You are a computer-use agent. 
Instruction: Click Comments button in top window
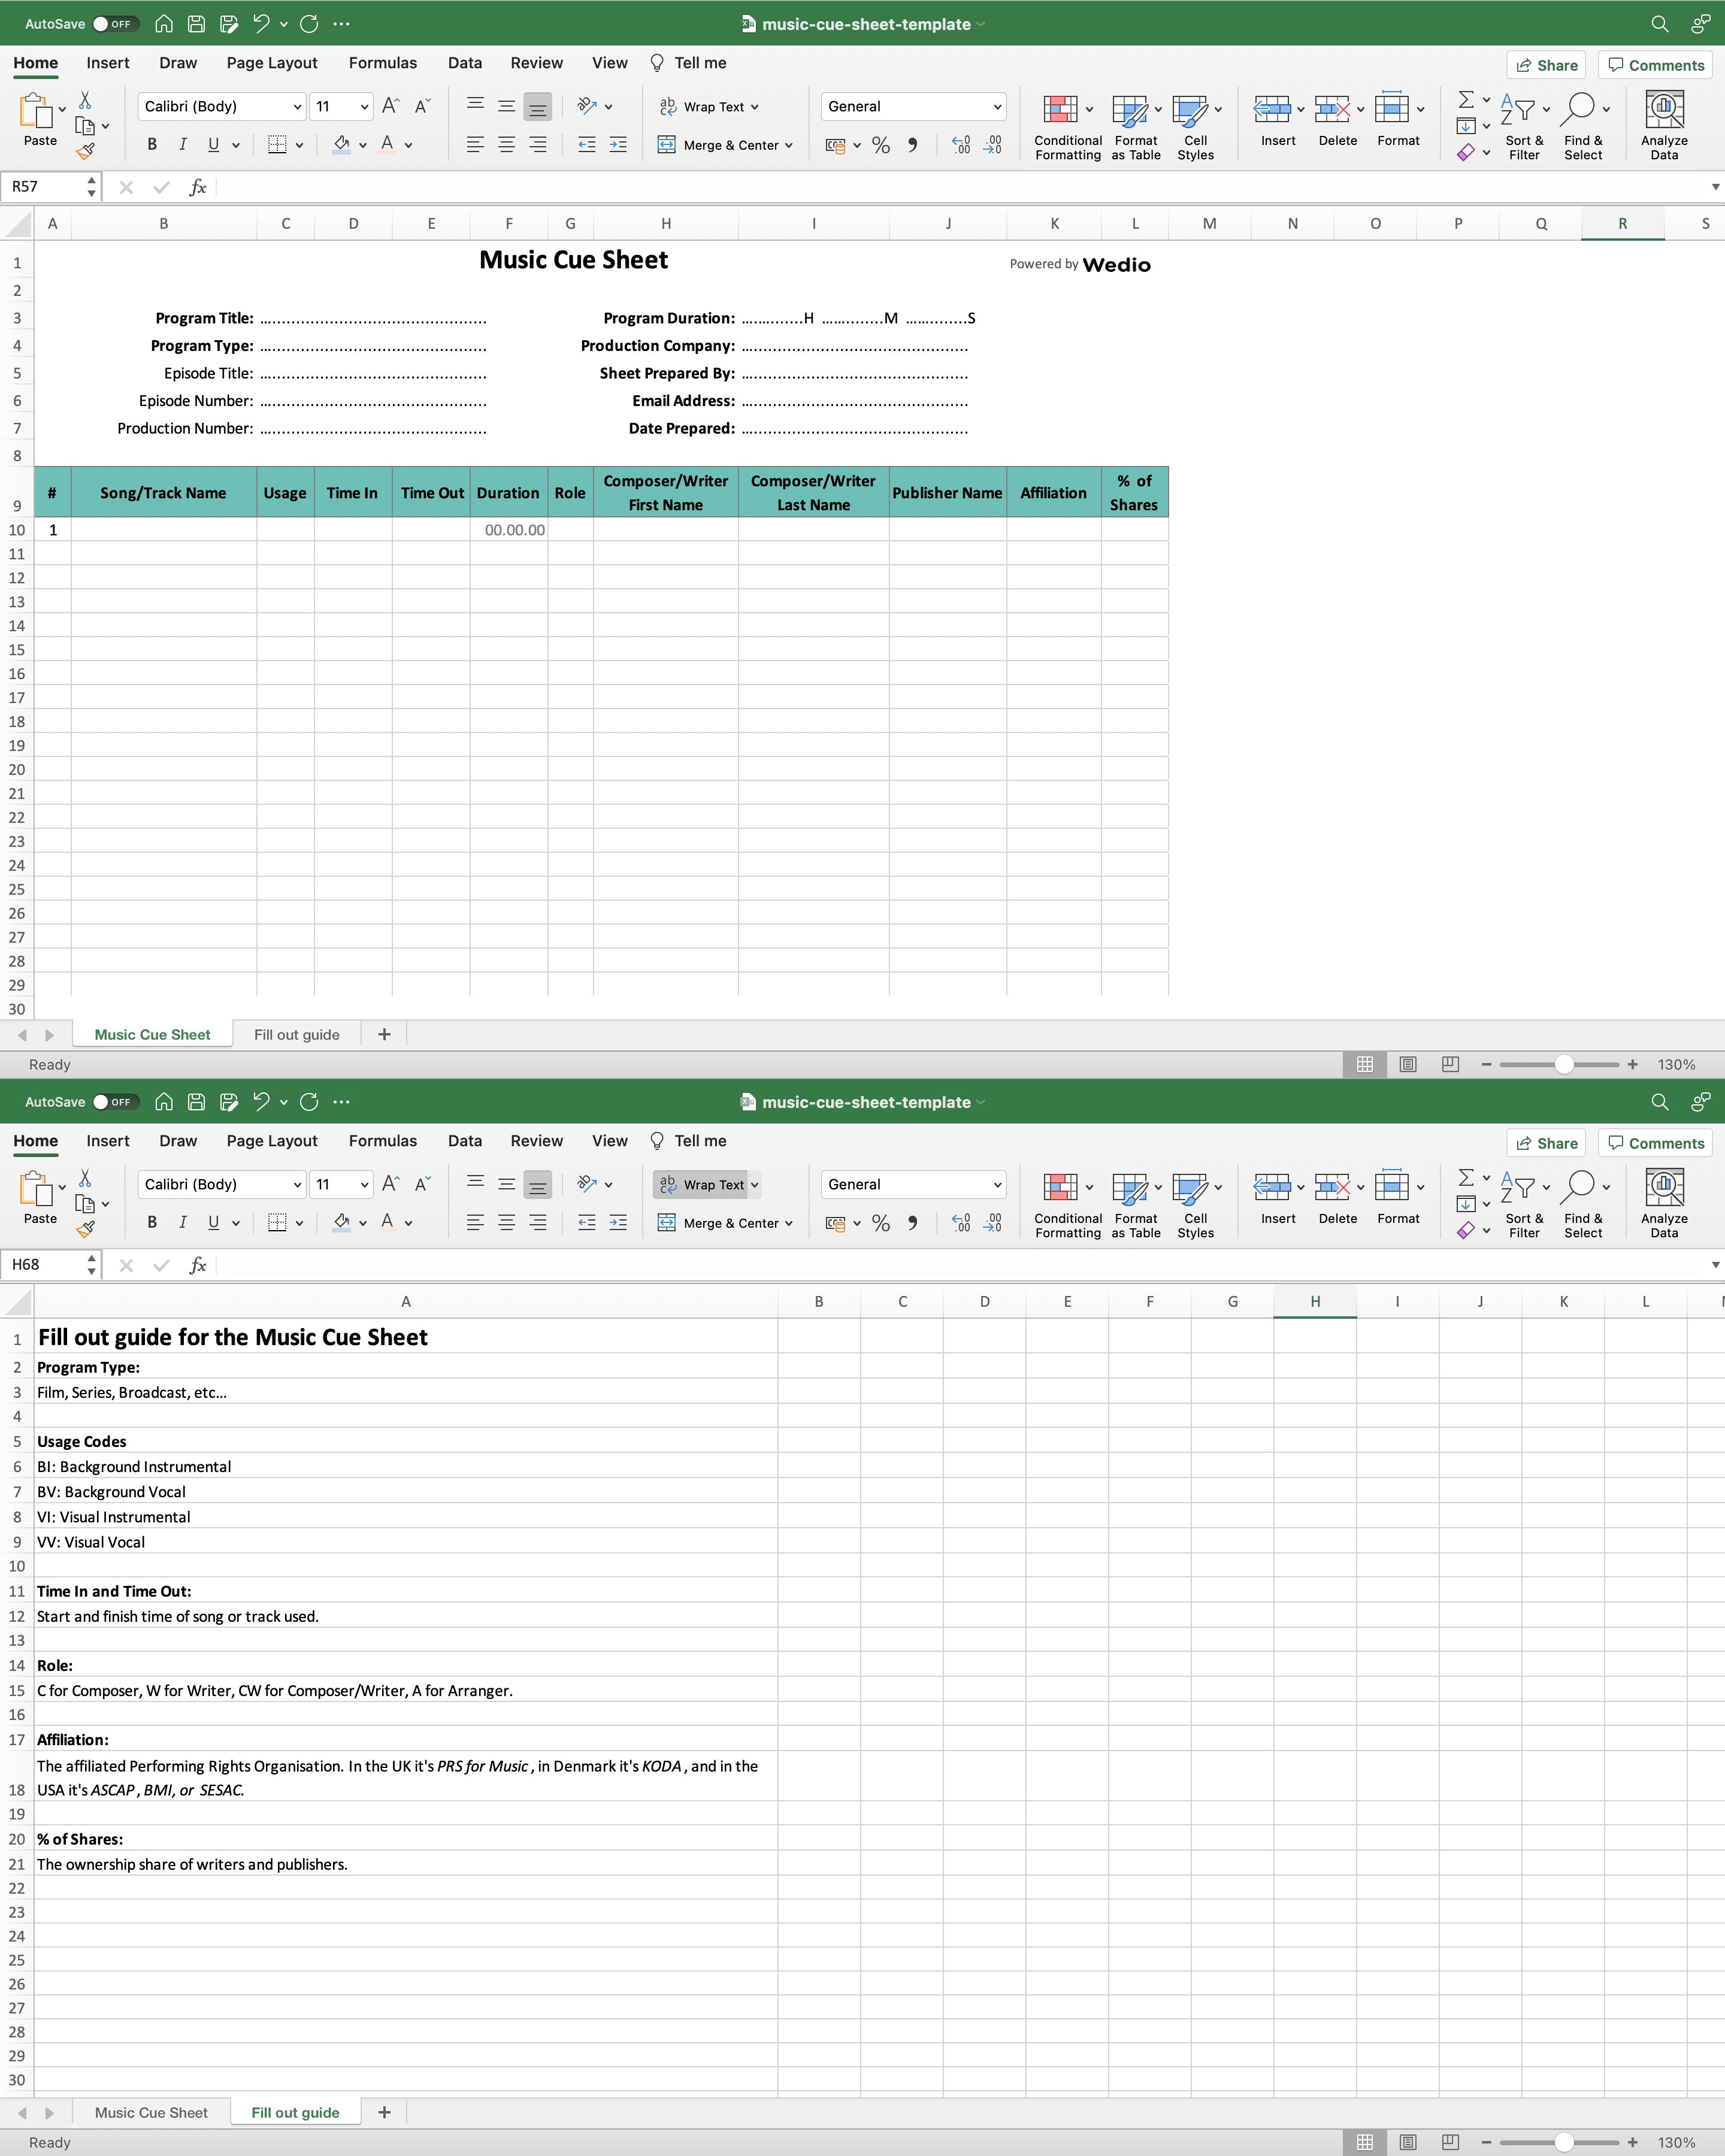pyautogui.click(x=1655, y=65)
